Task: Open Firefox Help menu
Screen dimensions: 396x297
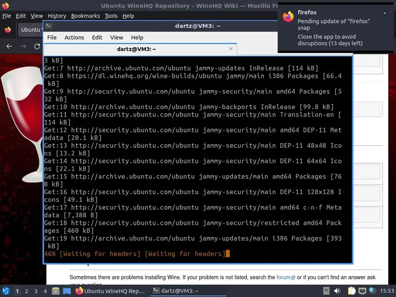Action: pyautogui.click(x=128, y=16)
